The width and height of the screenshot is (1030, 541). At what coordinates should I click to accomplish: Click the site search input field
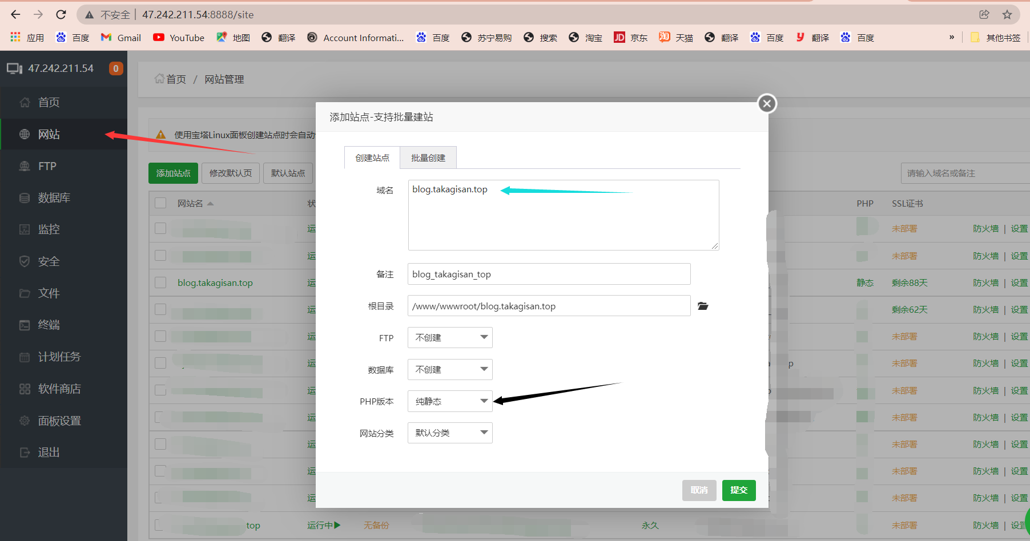click(x=965, y=173)
